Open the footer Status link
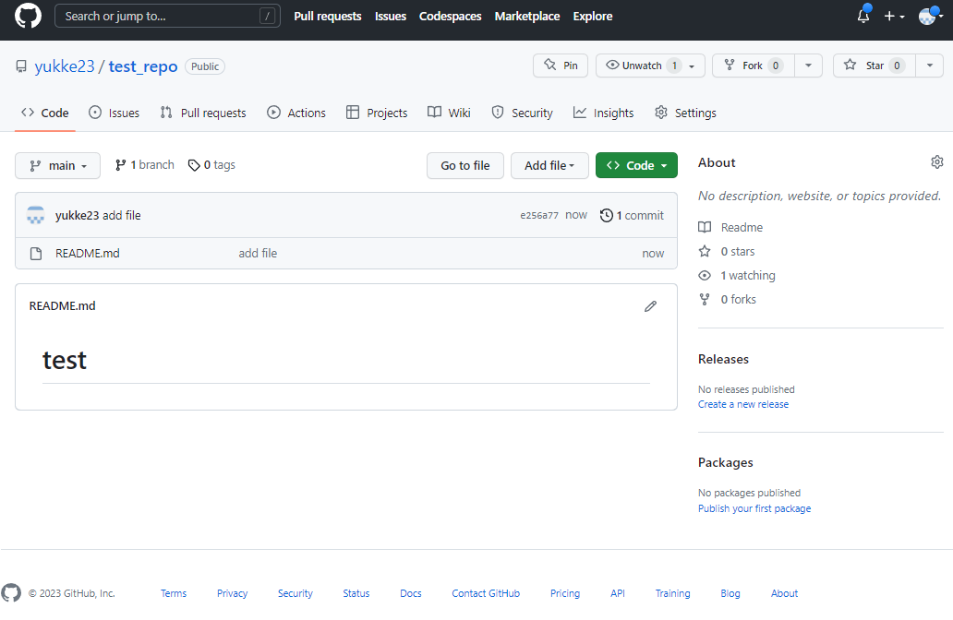Screen dimensions: 953x620 point(356,593)
